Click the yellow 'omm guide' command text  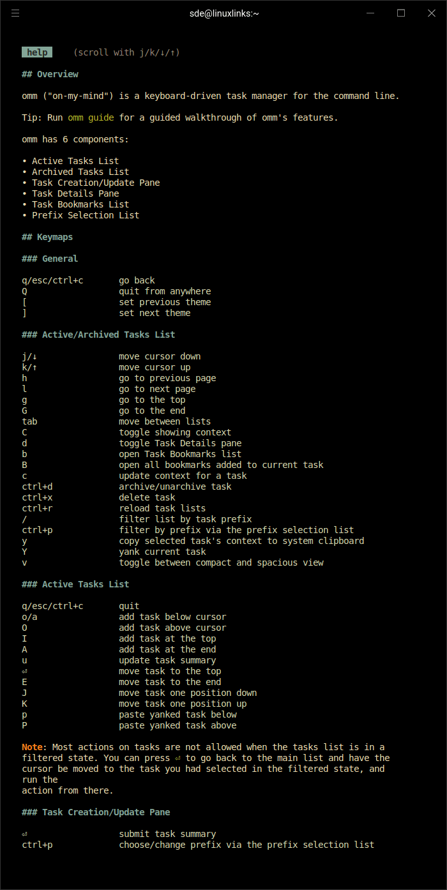click(x=91, y=117)
